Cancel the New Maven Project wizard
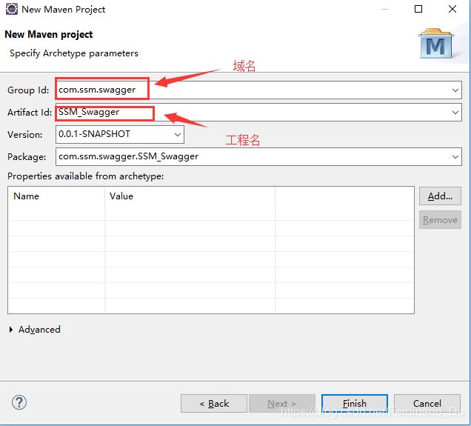Image resolution: width=471 pixels, height=426 pixels. click(x=427, y=404)
